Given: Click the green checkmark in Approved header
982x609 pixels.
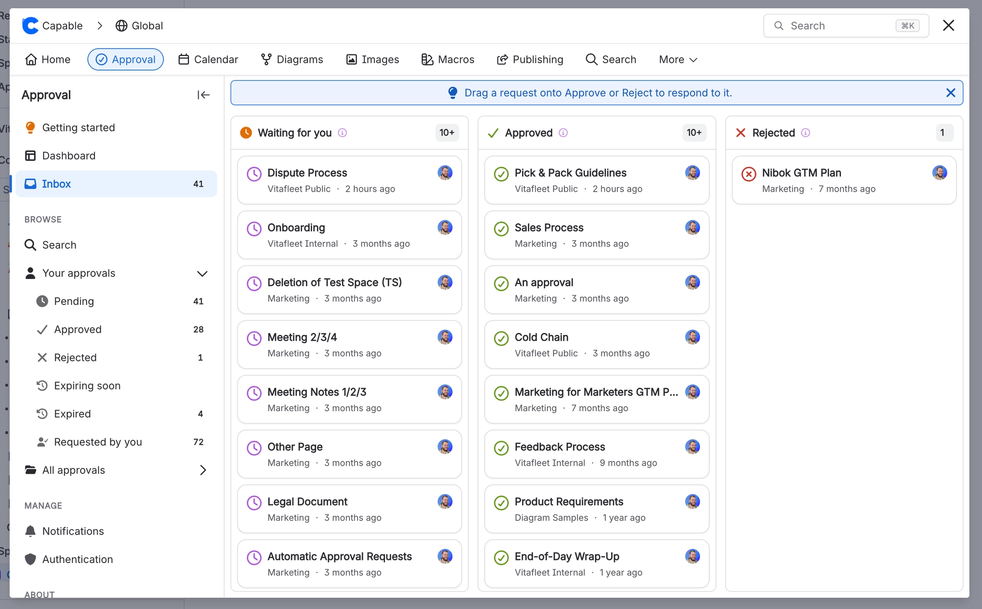Looking at the screenshot, I should click(x=493, y=133).
